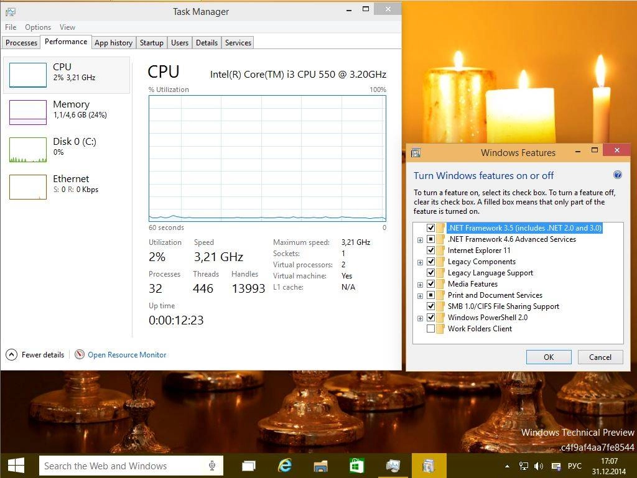Select Task Manager taskbar button
Screen dimensions: 637x478
(393, 466)
